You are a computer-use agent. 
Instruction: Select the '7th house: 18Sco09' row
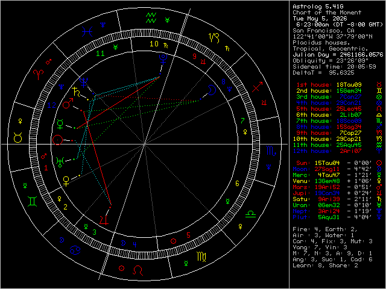coord(329,121)
